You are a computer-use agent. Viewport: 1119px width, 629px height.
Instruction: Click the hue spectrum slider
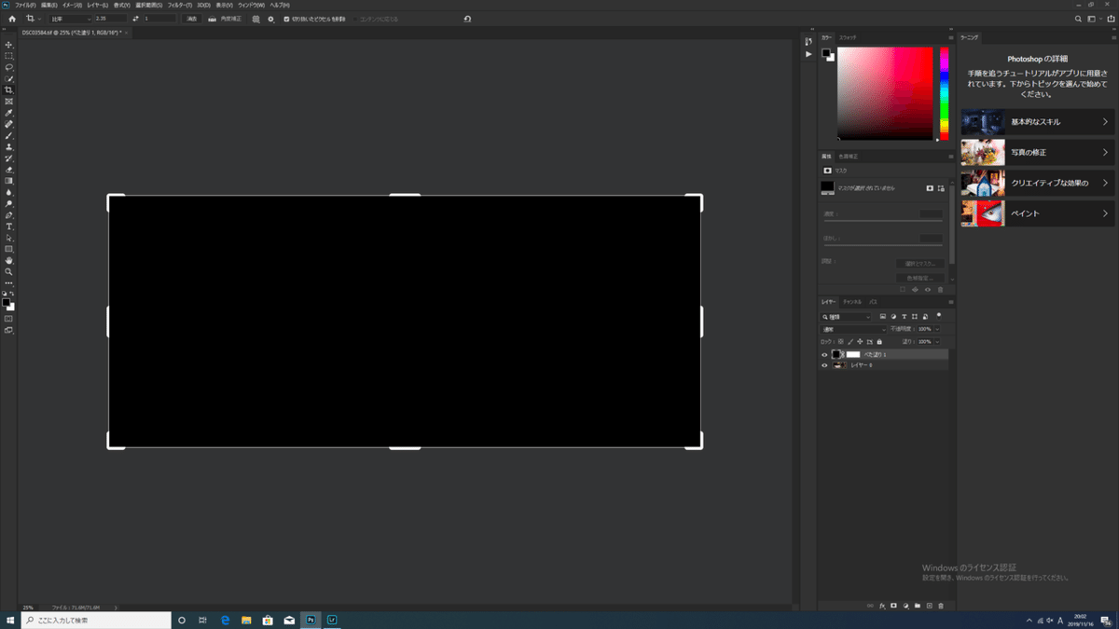click(944, 93)
